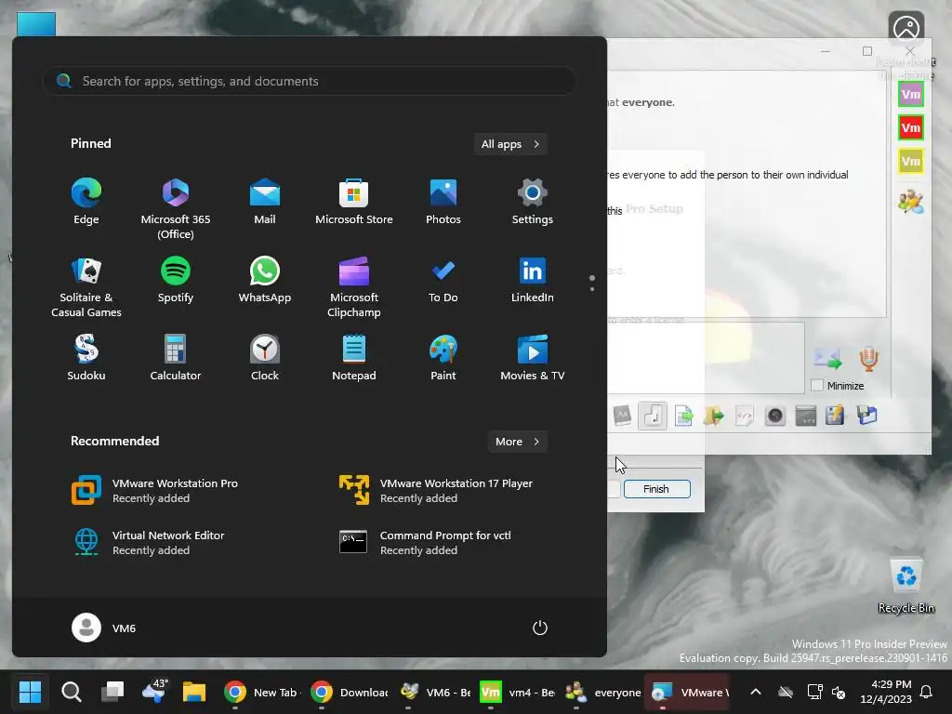
Task: Click the muted volume tray icon
Action: point(839,692)
